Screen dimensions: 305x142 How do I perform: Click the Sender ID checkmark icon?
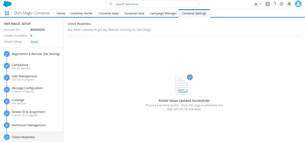coord(7,113)
